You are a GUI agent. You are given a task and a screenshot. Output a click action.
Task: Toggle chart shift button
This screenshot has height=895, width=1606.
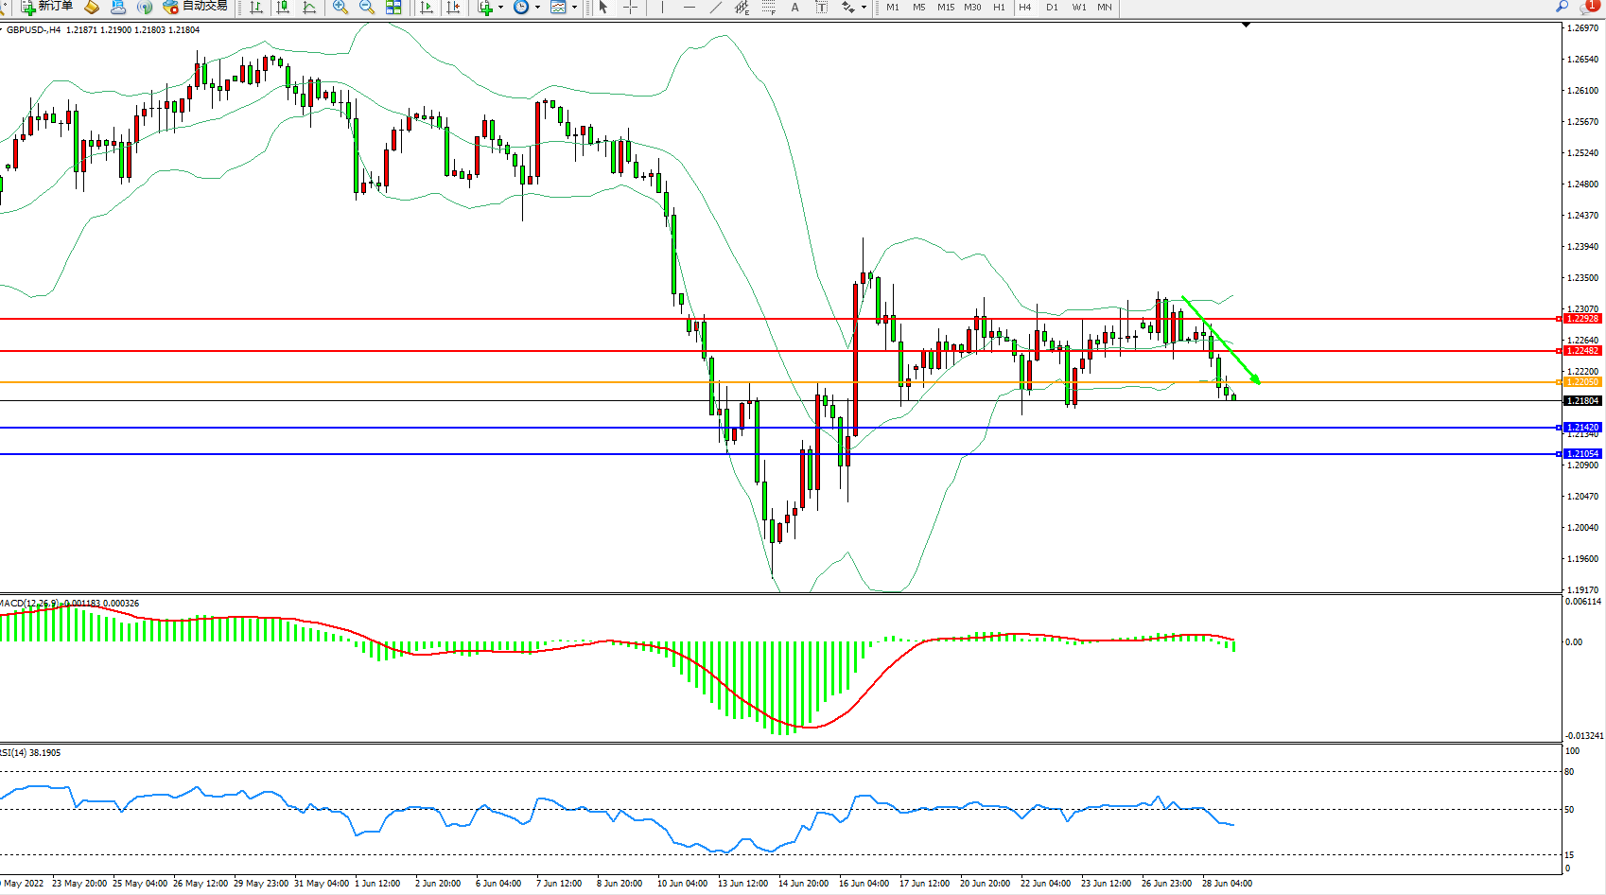click(x=453, y=8)
